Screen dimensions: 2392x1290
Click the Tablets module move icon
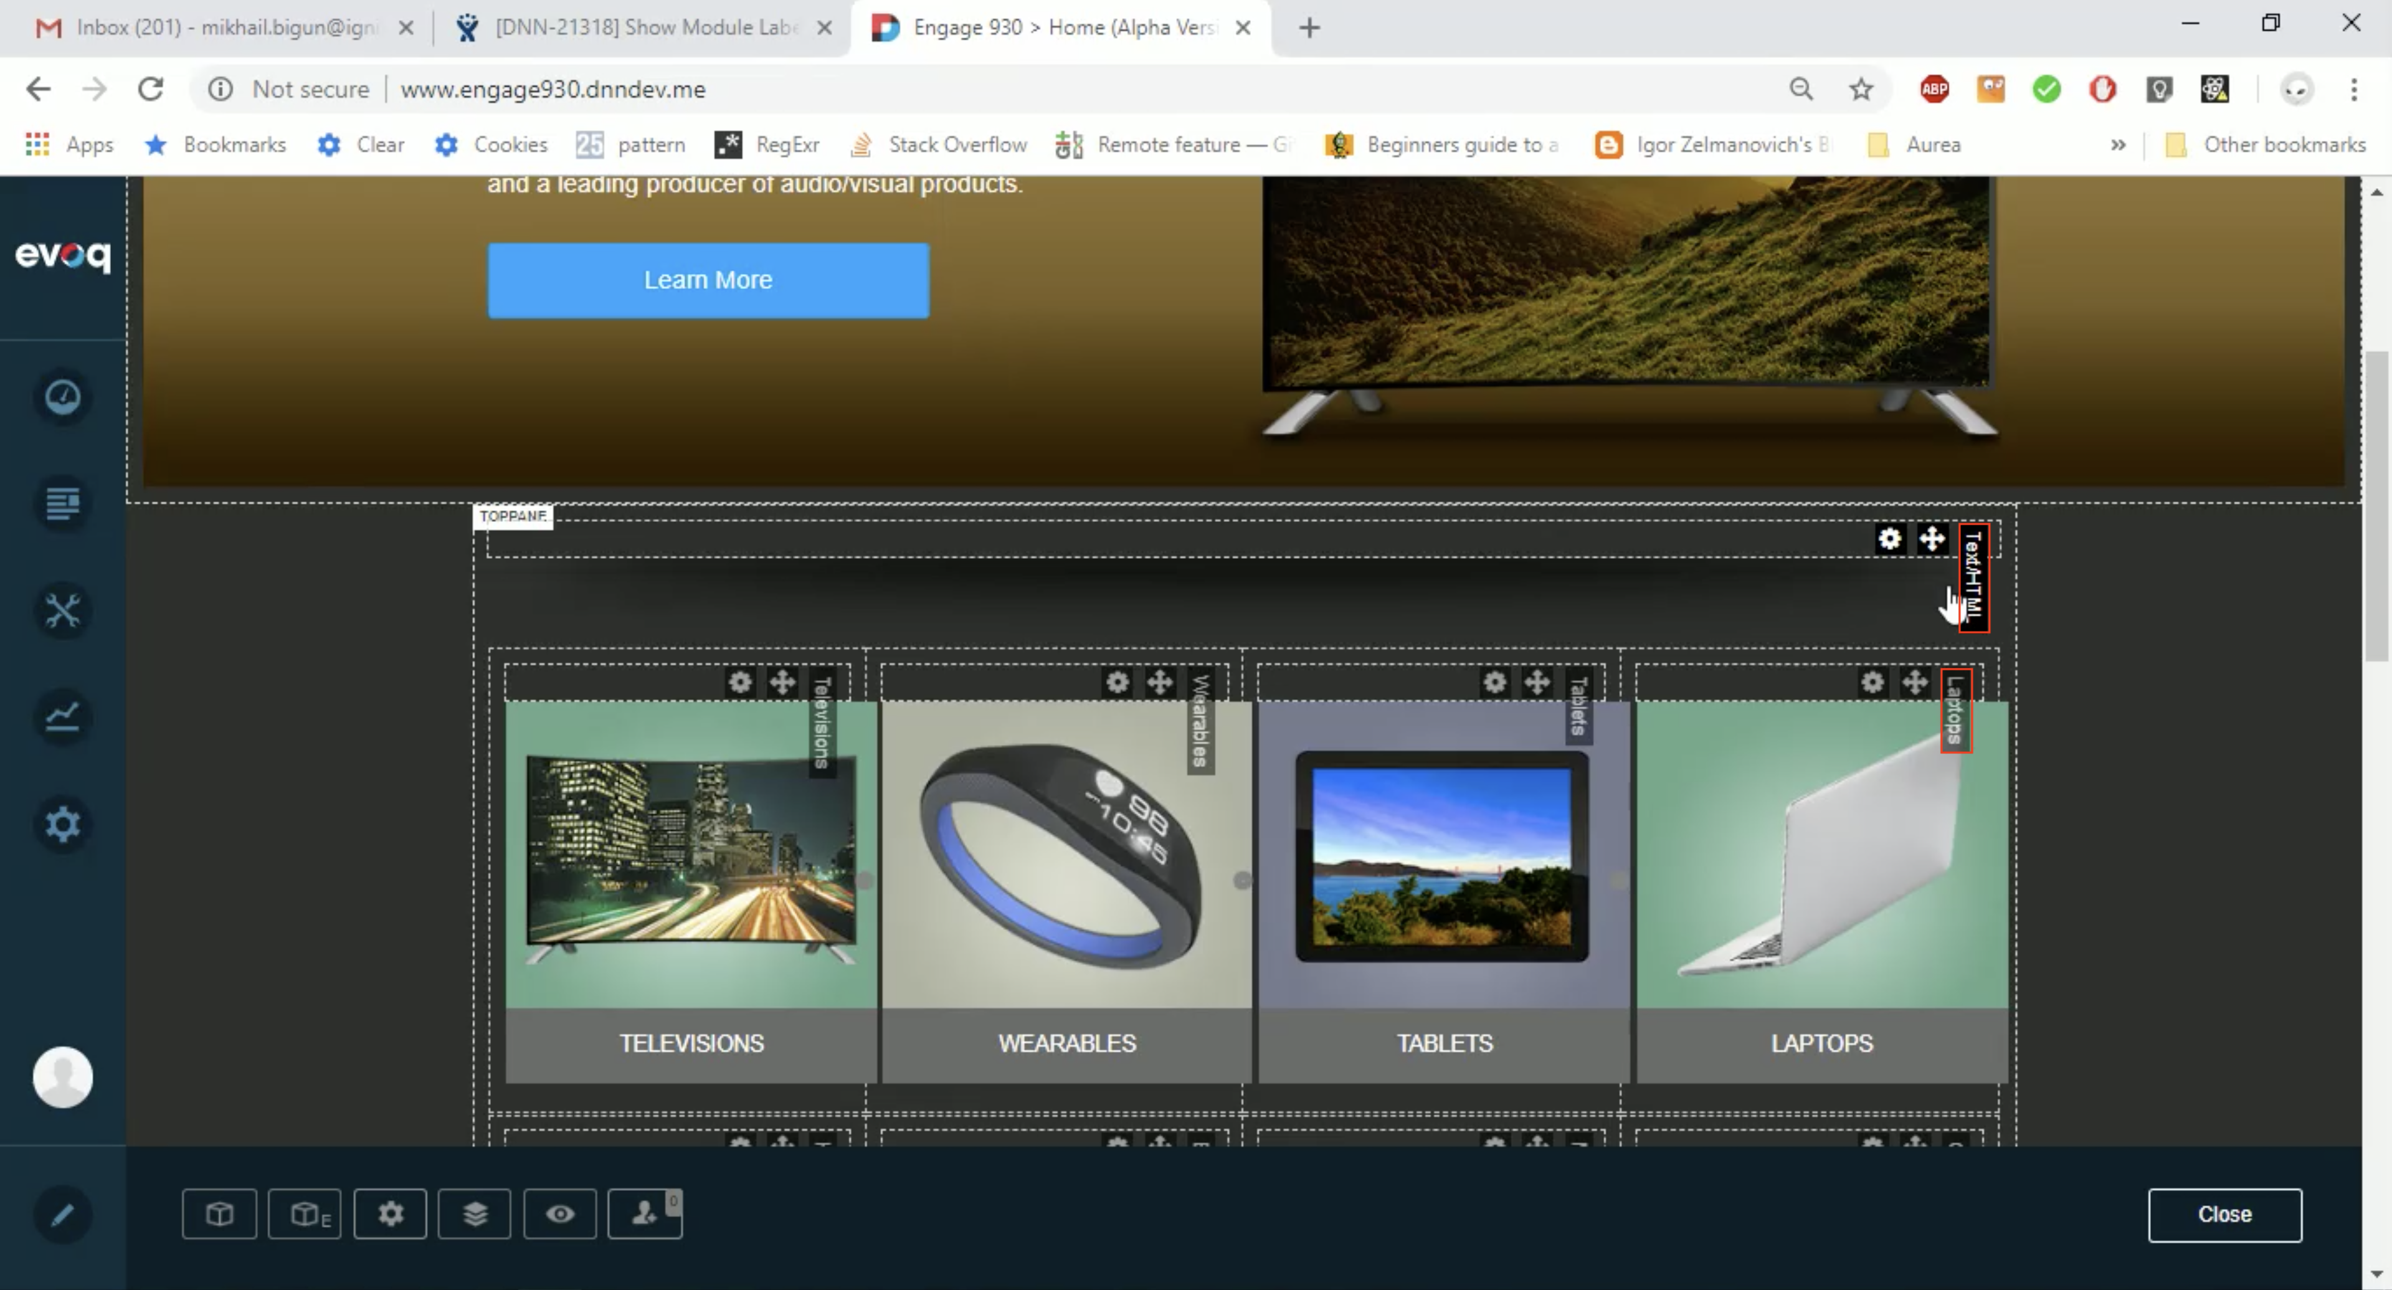coord(1537,683)
